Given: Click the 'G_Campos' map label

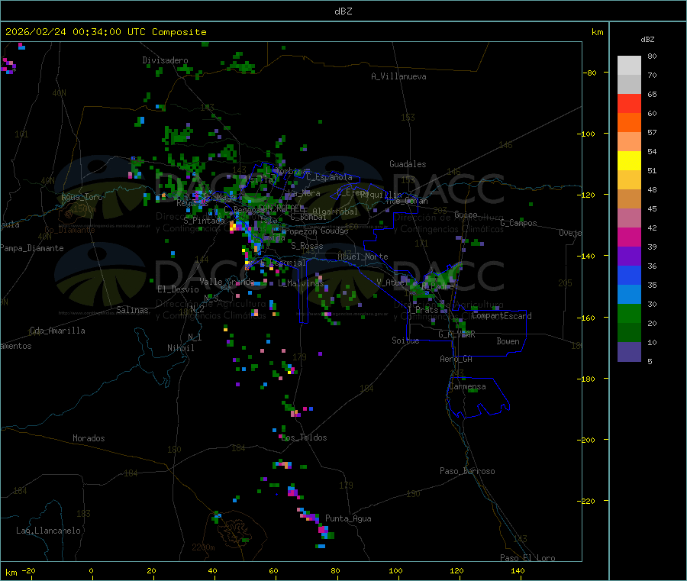Looking at the screenshot, I should coord(518,223).
